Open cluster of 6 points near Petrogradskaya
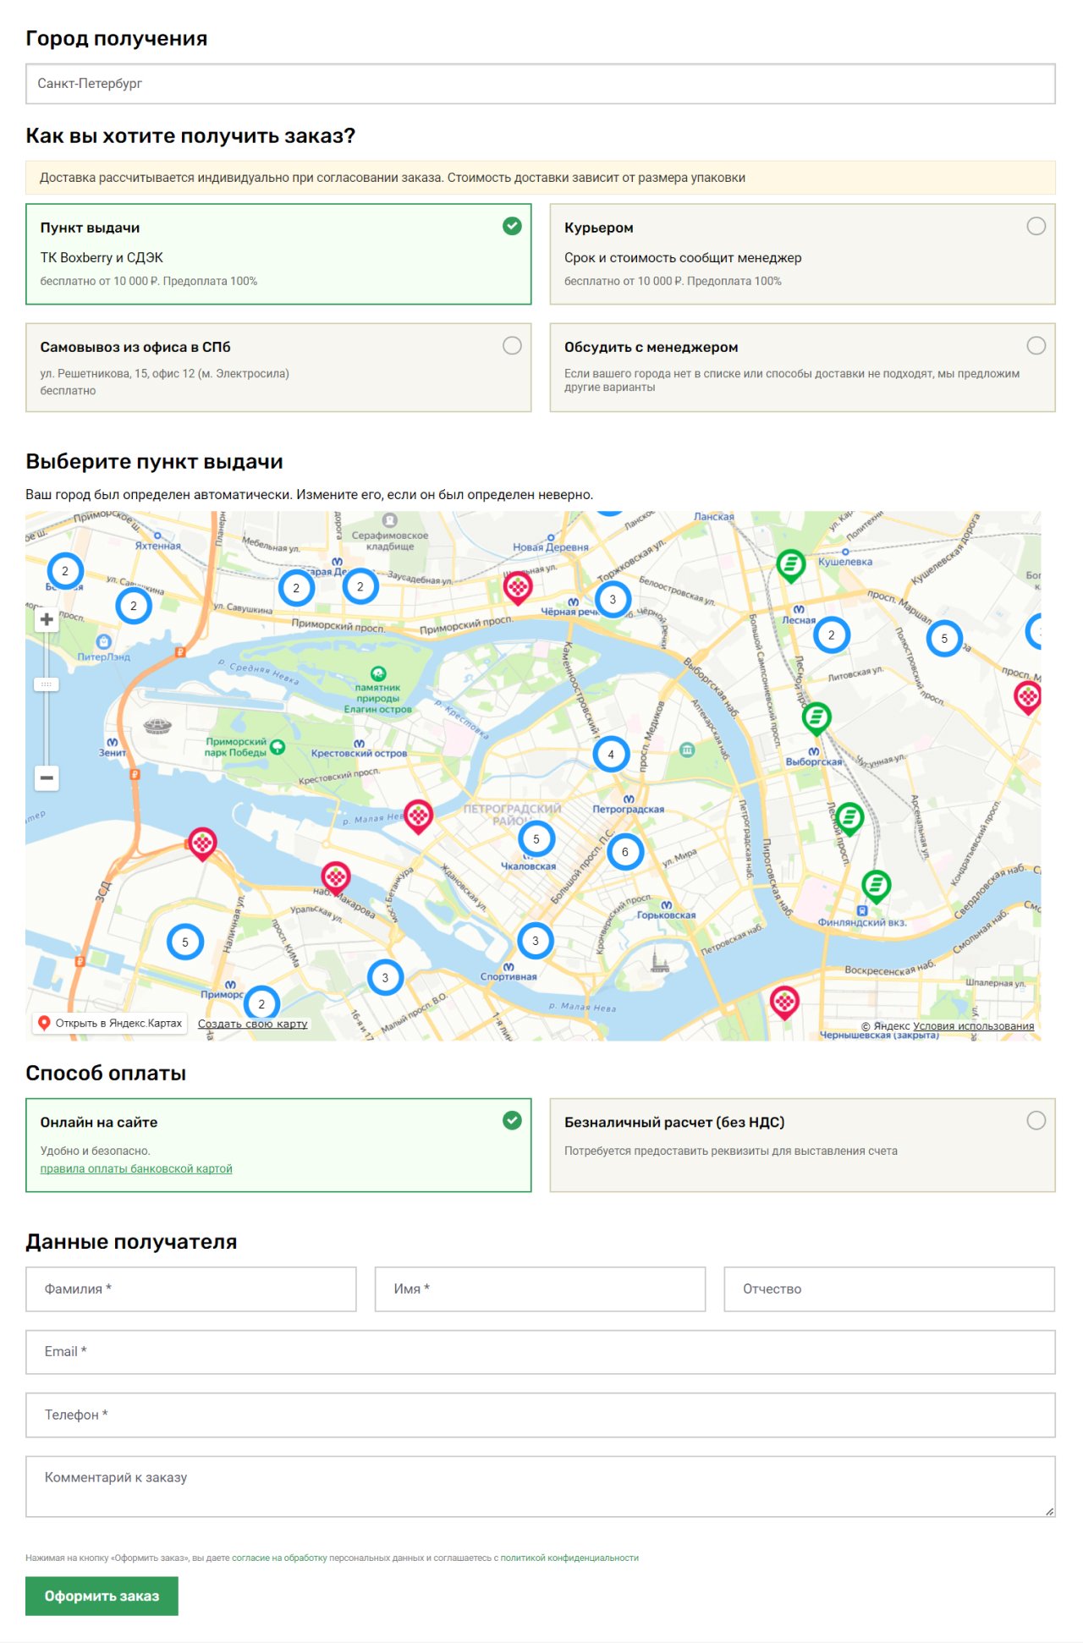Viewport: 1083px width, 1643px height. coord(625,852)
